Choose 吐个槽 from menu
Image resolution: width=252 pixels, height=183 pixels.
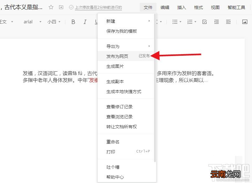pyautogui.click(x=126, y=167)
